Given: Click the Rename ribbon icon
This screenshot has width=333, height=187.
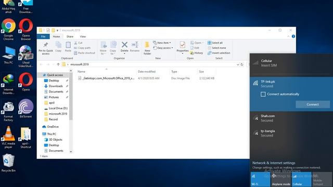Looking at the screenshot, I should click(135, 45).
